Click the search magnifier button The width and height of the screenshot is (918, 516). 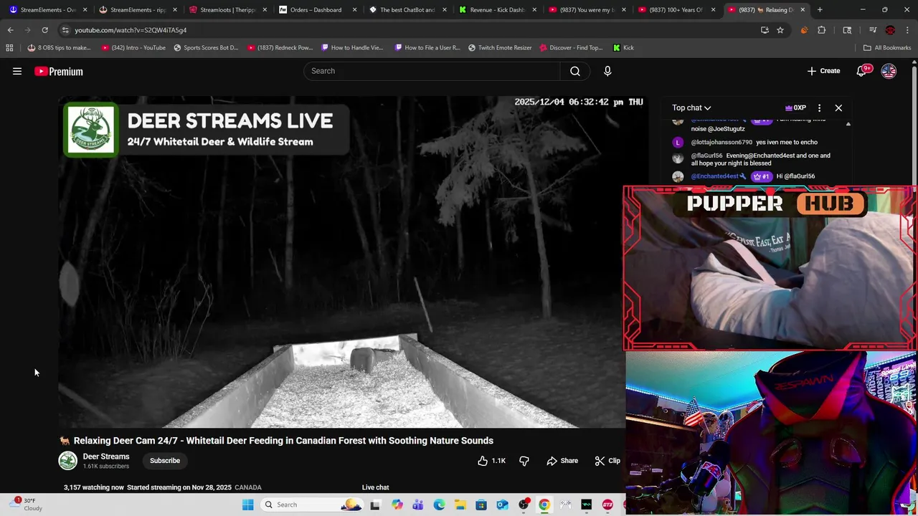tap(575, 71)
